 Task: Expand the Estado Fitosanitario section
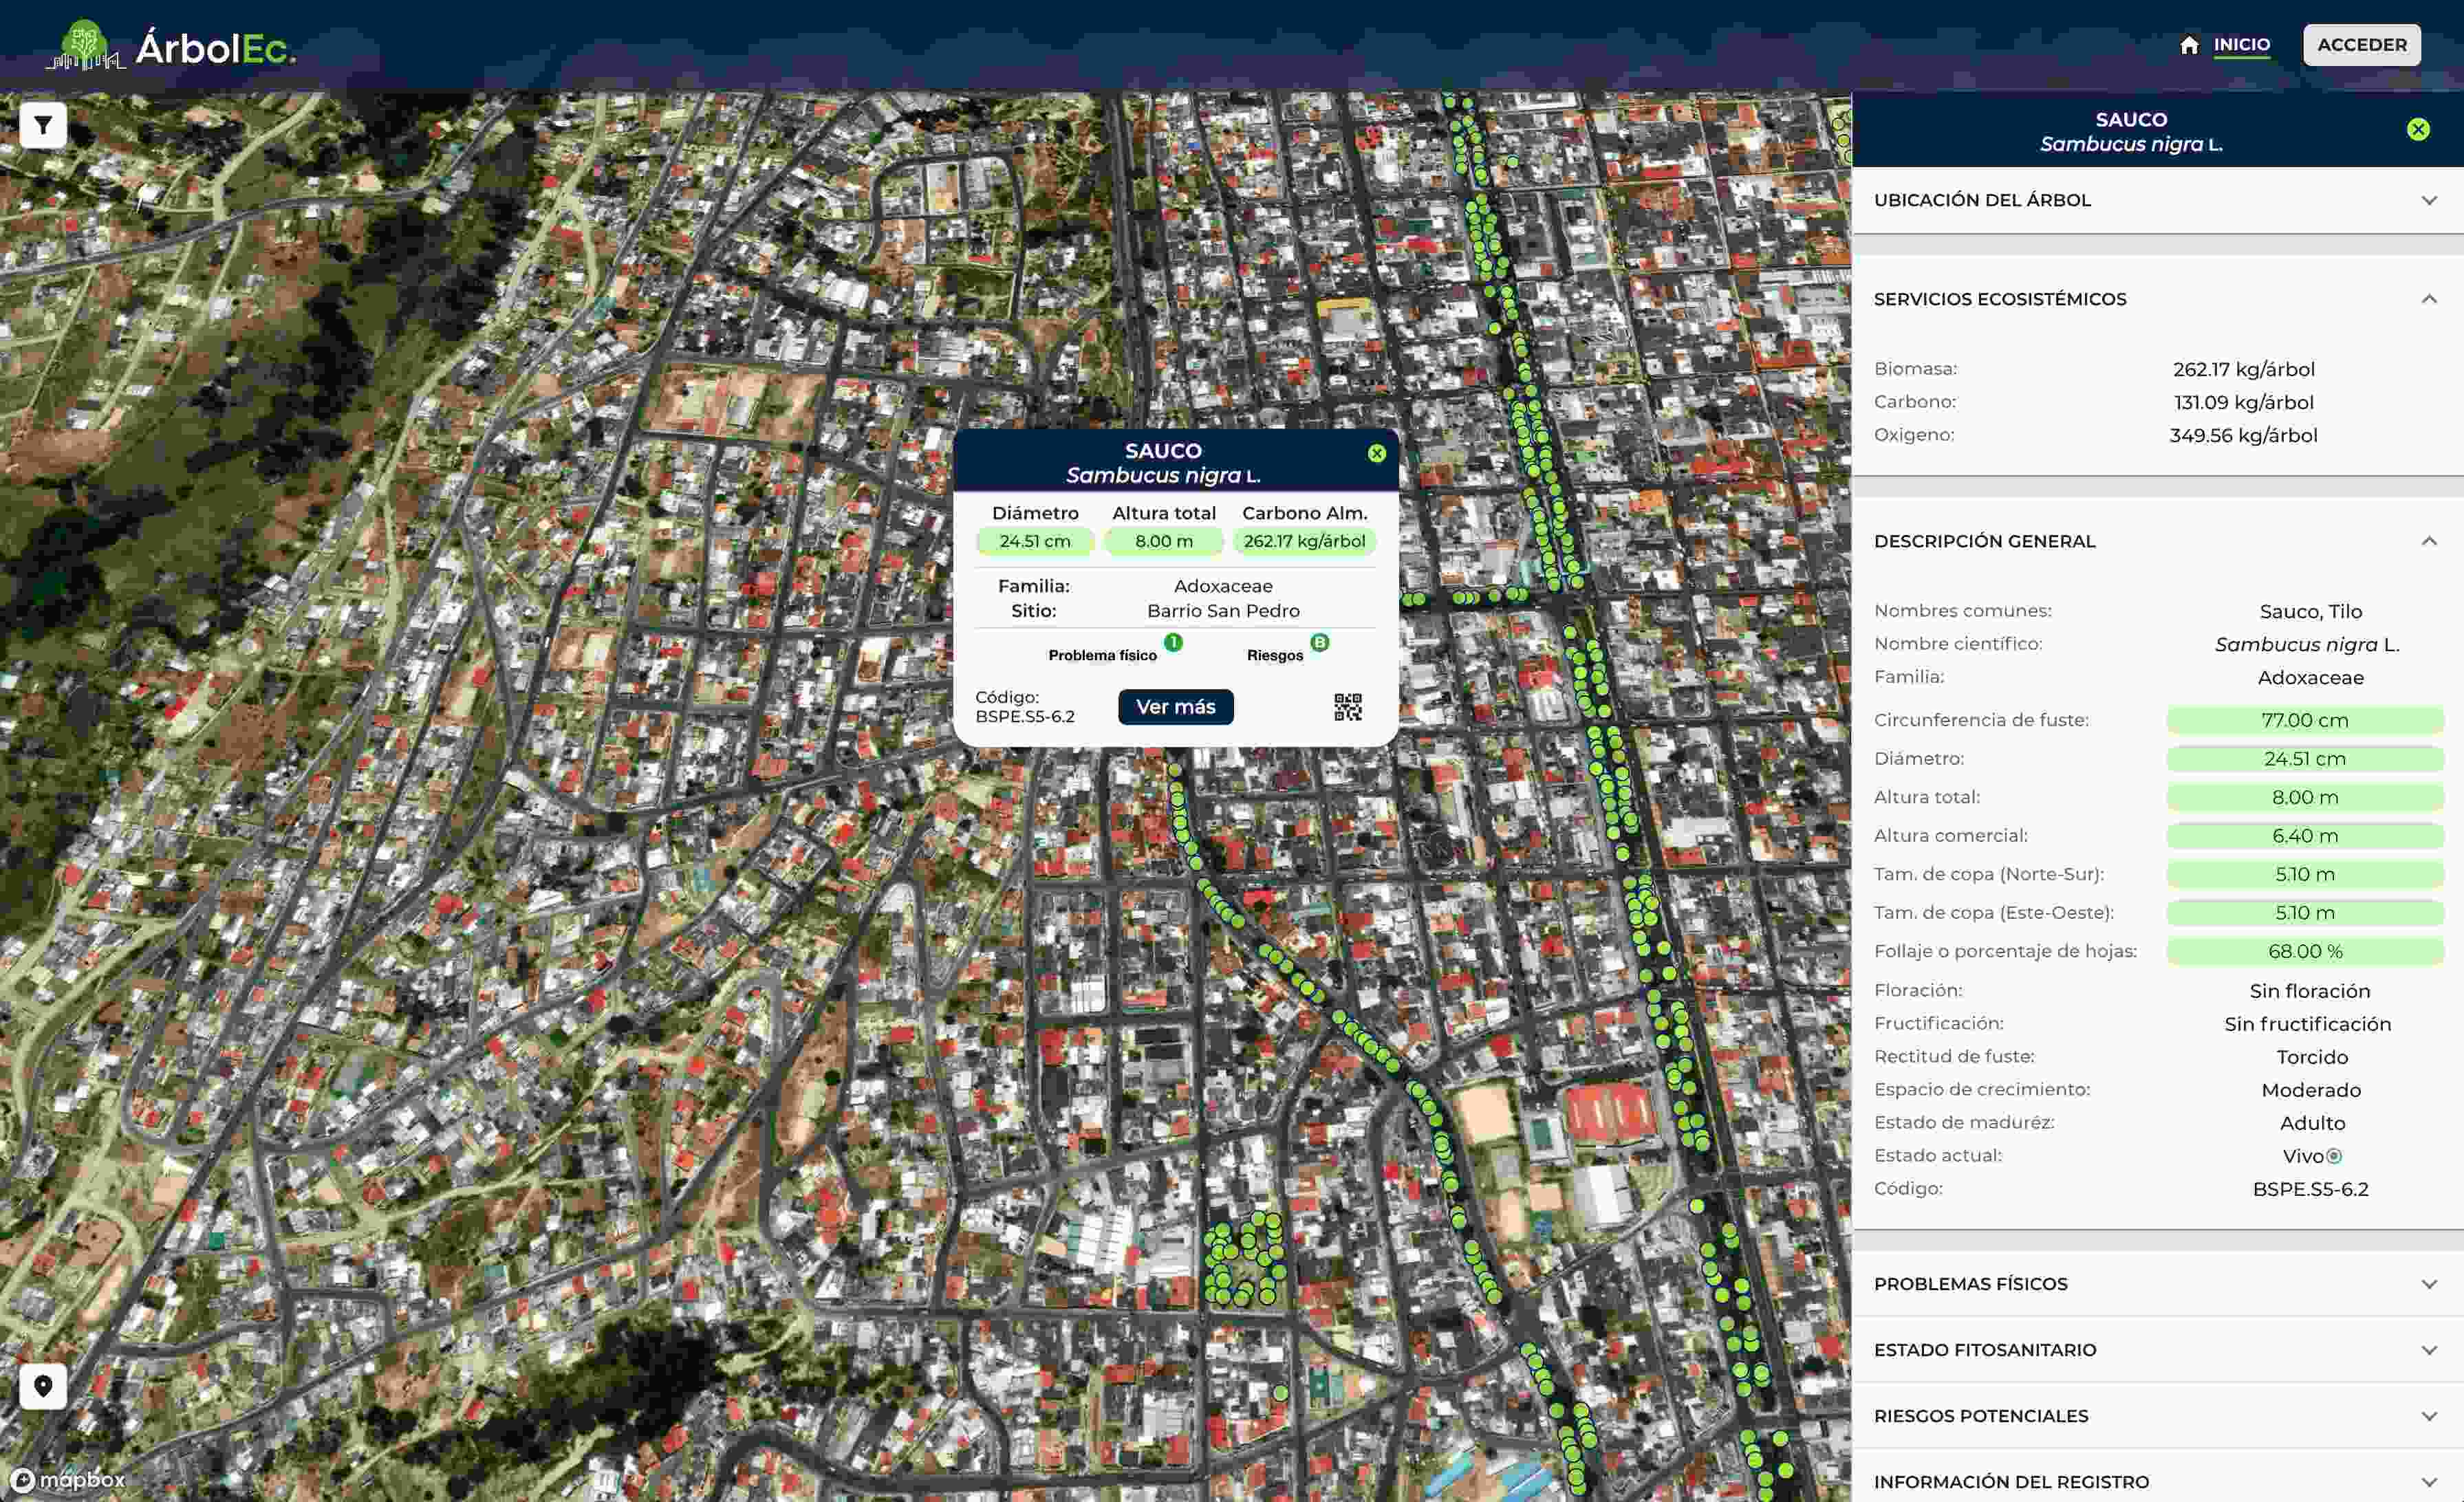pyautogui.click(x=2428, y=1350)
